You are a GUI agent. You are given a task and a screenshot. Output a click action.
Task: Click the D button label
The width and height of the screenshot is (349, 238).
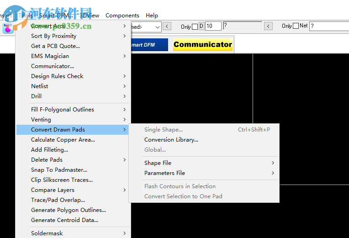pos(201,26)
